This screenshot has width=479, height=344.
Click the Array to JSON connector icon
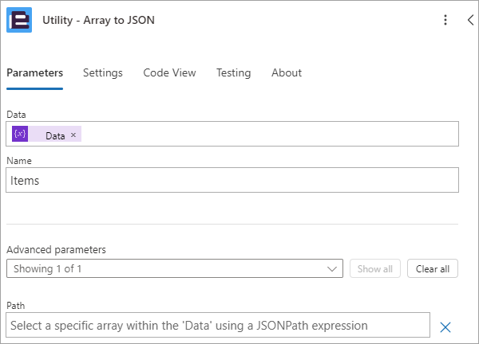[x=19, y=21]
